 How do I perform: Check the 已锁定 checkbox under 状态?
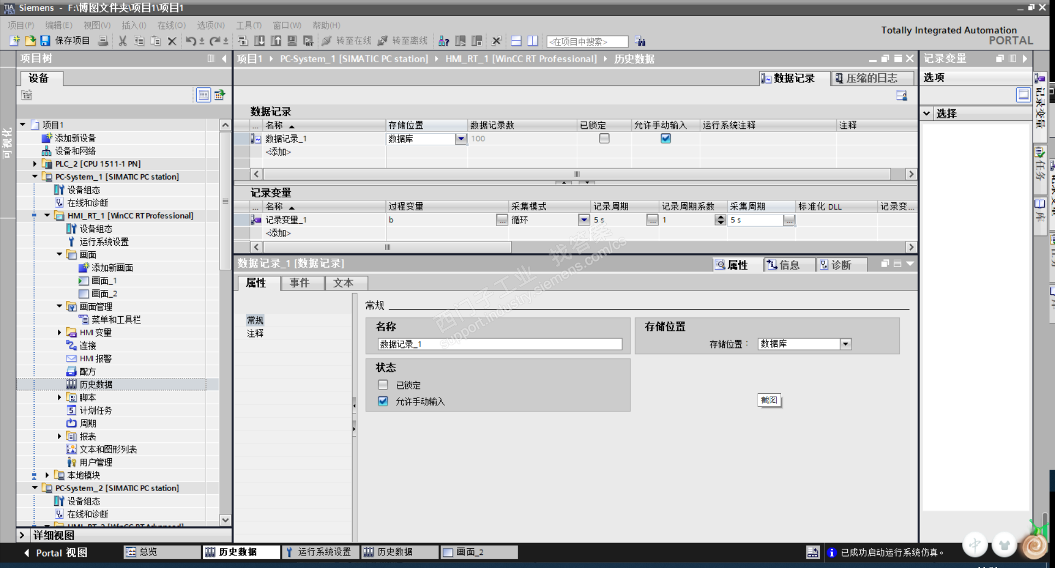383,385
